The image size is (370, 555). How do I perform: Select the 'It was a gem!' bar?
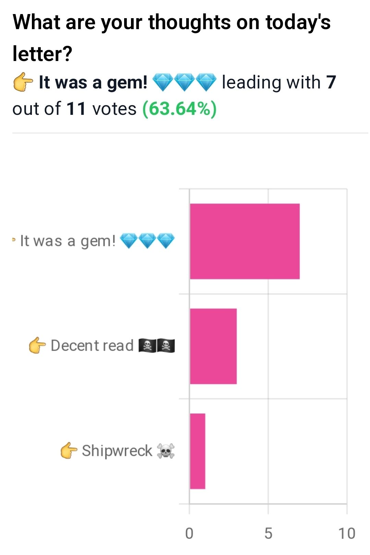point(244,241)
